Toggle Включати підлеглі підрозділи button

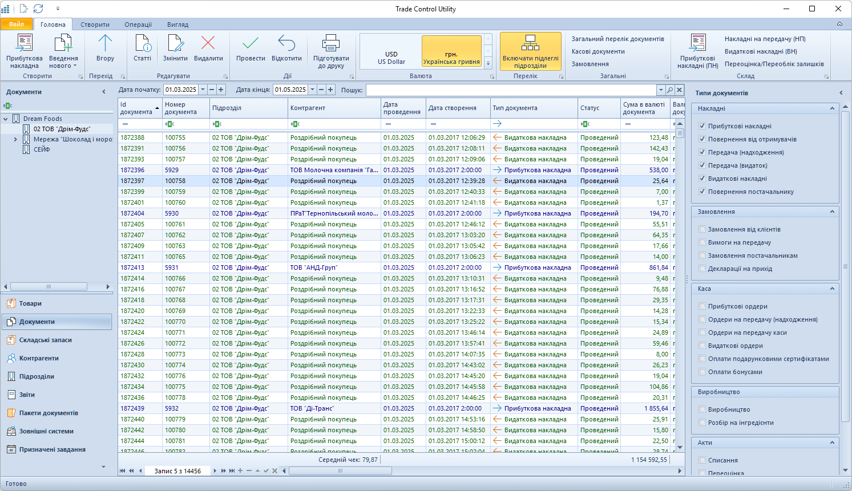[530, 51]
